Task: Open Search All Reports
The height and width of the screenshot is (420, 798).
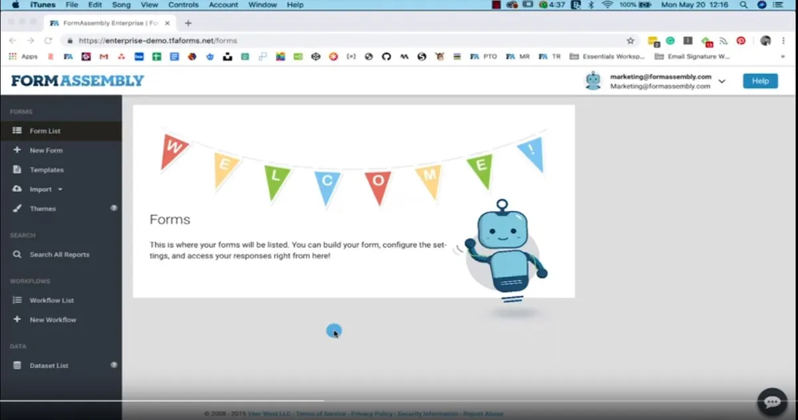Action: coord(61,254)
